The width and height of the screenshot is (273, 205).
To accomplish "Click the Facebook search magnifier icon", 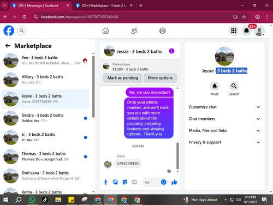I will [22, 31].
